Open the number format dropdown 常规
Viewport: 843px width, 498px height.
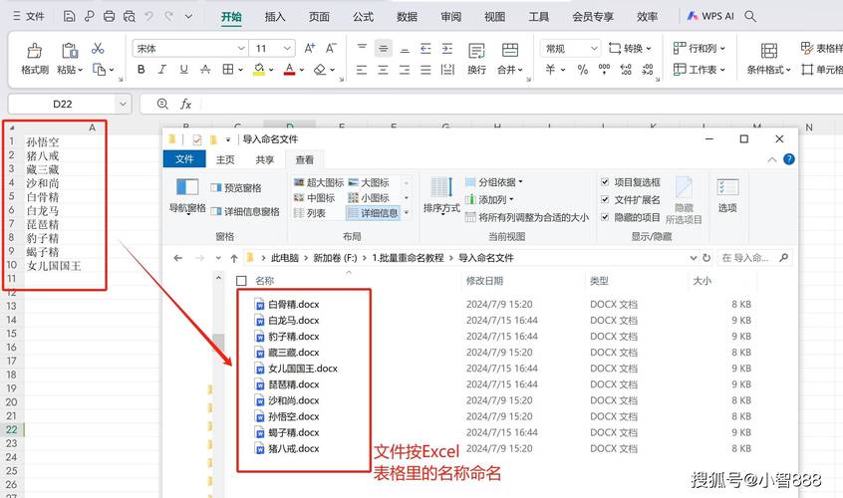(594, 49)
